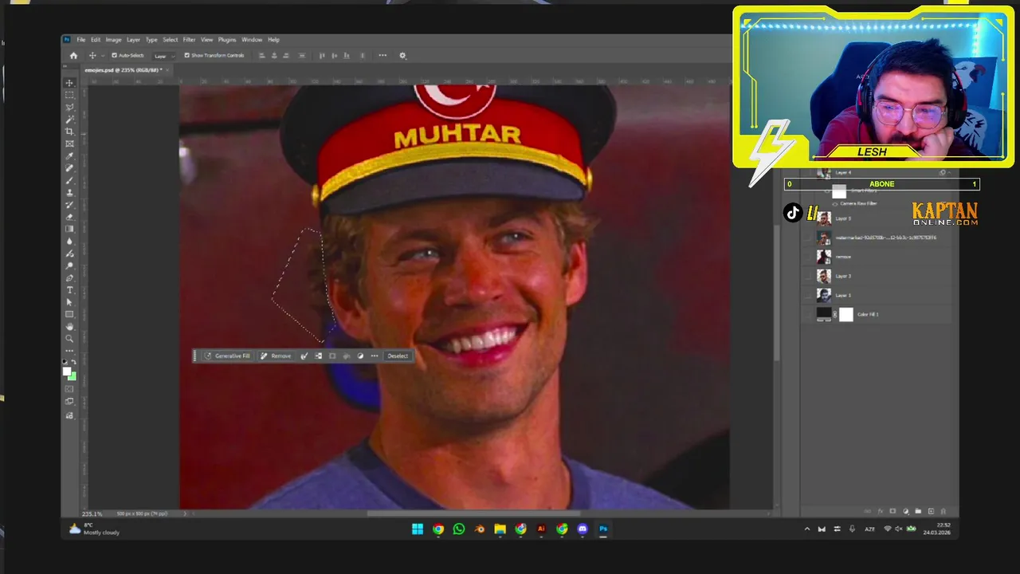Viewport: 1020px width, 574px height.
Task: Open the Filter menu
Action: coord(189,40)
